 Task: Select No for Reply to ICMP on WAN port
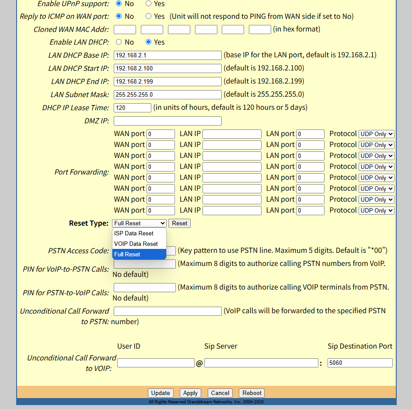click(119, 16)
